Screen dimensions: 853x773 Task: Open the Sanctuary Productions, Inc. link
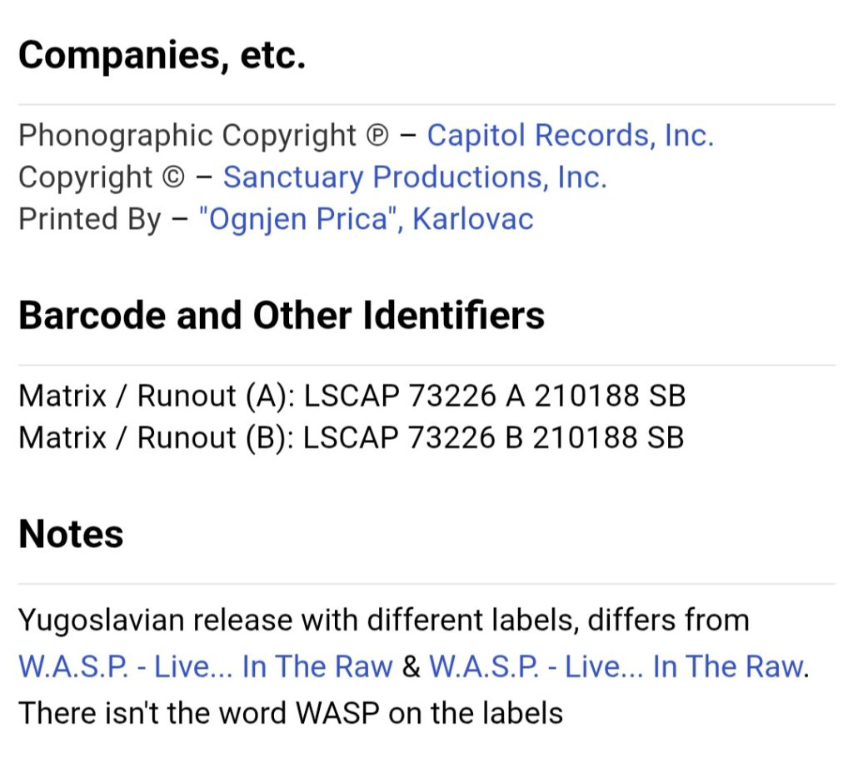click(415, 177)
